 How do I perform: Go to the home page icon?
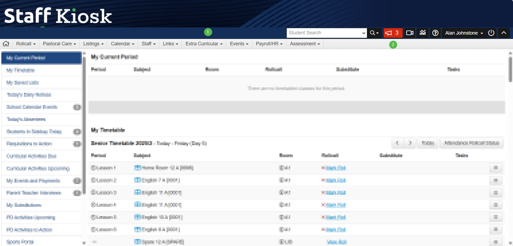point(6,44)
